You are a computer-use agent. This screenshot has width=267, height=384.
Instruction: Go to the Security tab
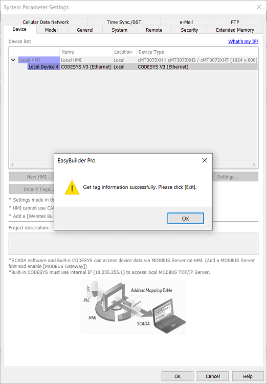click(189, 30)
